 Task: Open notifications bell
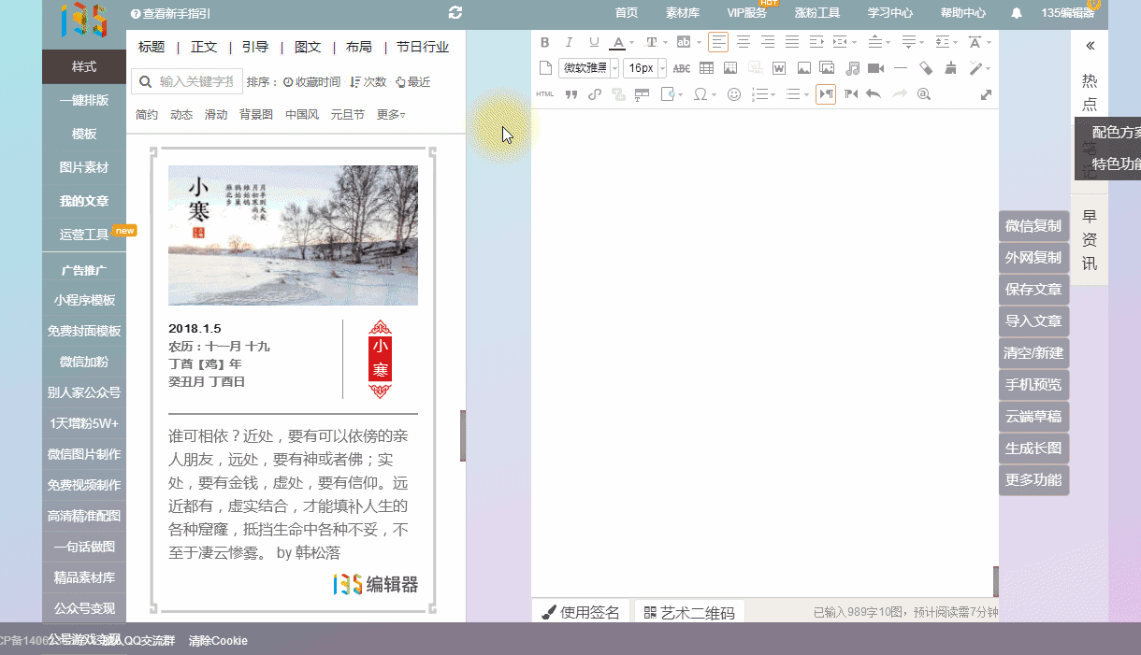[x=1017, y=13]
